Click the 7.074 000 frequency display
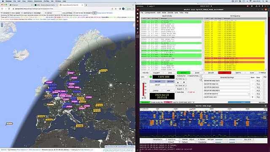 [x=164, y=77]
